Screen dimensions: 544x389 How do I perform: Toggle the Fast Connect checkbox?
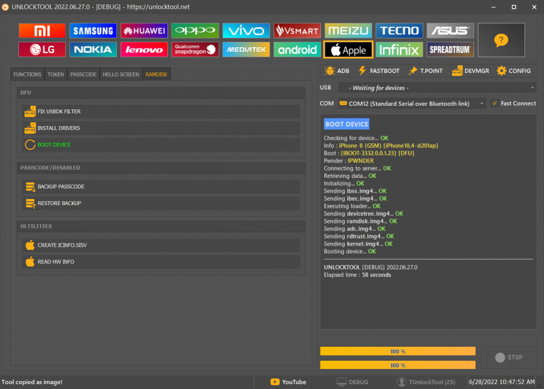click(494, 103)
